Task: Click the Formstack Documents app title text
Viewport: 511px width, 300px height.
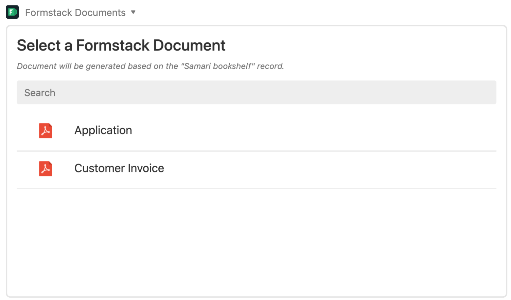Action: tap(75, 13)
